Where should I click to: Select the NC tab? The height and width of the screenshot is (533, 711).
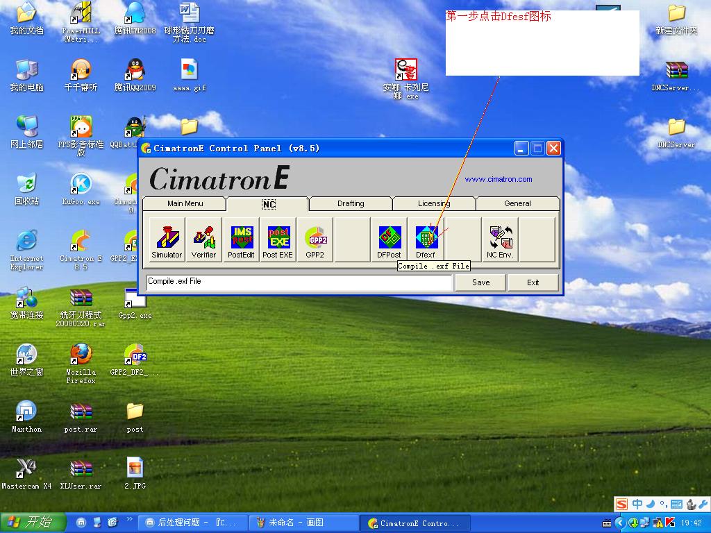click(x=269, y=204)
